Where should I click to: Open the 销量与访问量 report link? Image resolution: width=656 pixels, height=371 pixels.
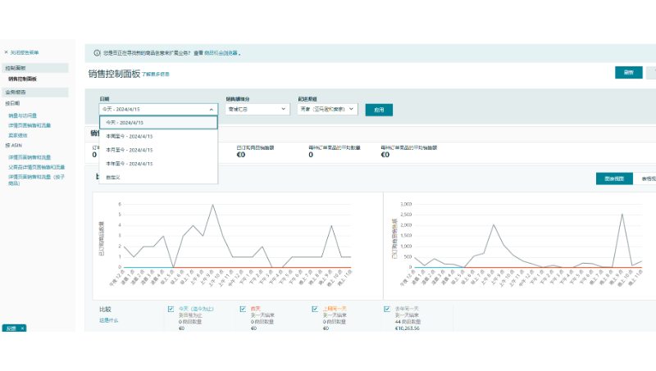tap(23, 115)
